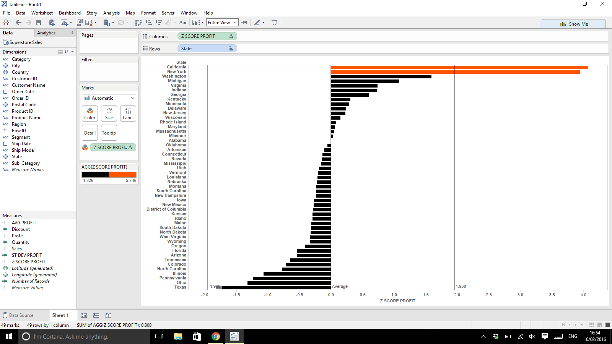Click the Clear Sheet toolbar icon
The width and height of the screenshot is (612, 344).
tap(89, 23)
